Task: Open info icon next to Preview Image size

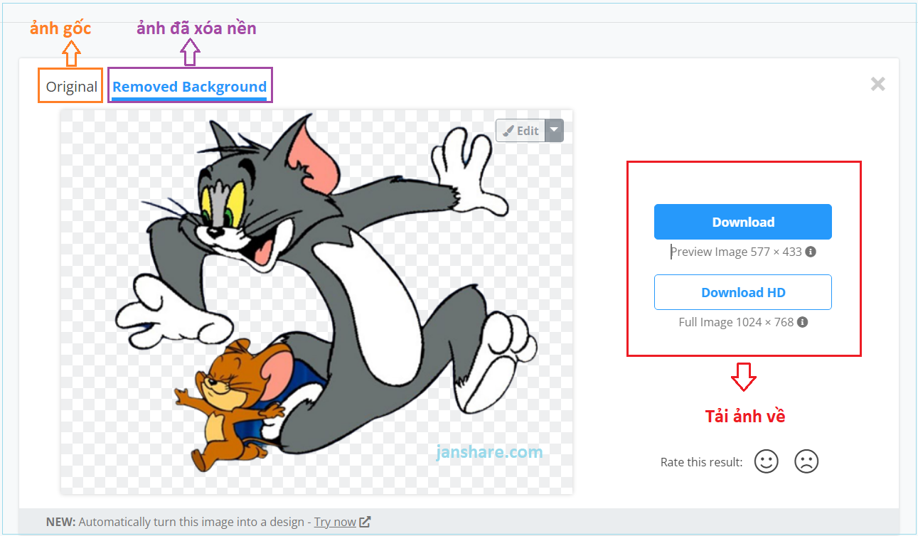Action: click(x=811, y=252)
